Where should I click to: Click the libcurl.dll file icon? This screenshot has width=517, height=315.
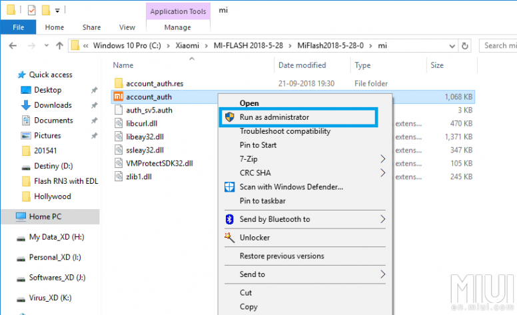[119, 123]
